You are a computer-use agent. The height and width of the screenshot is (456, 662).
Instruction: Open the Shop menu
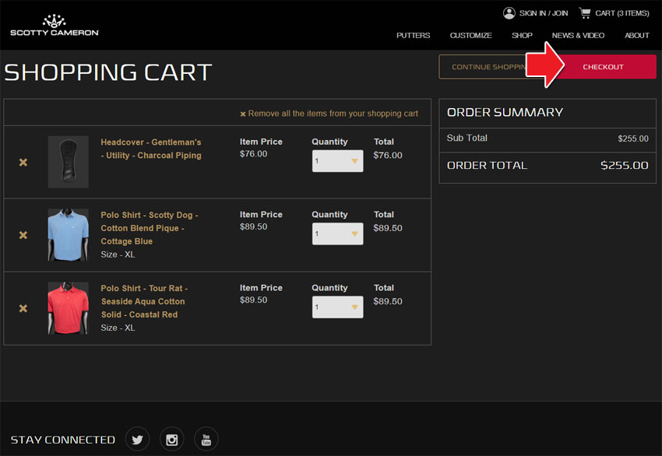point(522,36)
